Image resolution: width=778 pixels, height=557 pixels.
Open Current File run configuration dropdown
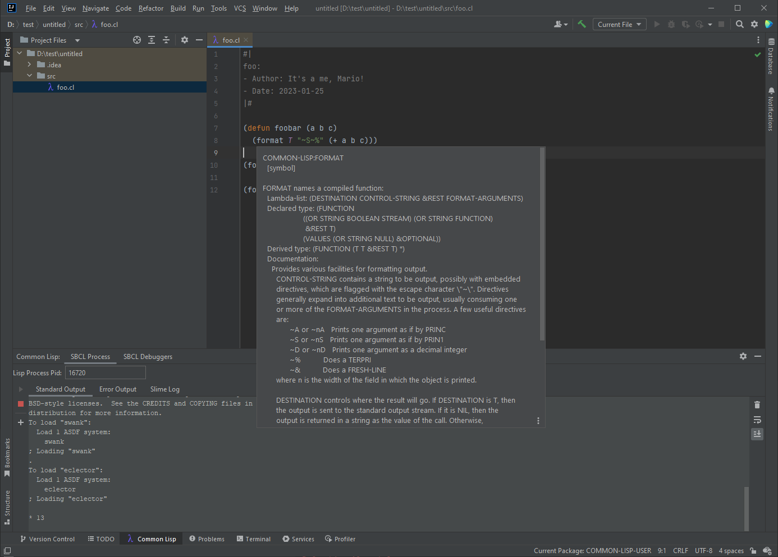(x=619, y=24)
